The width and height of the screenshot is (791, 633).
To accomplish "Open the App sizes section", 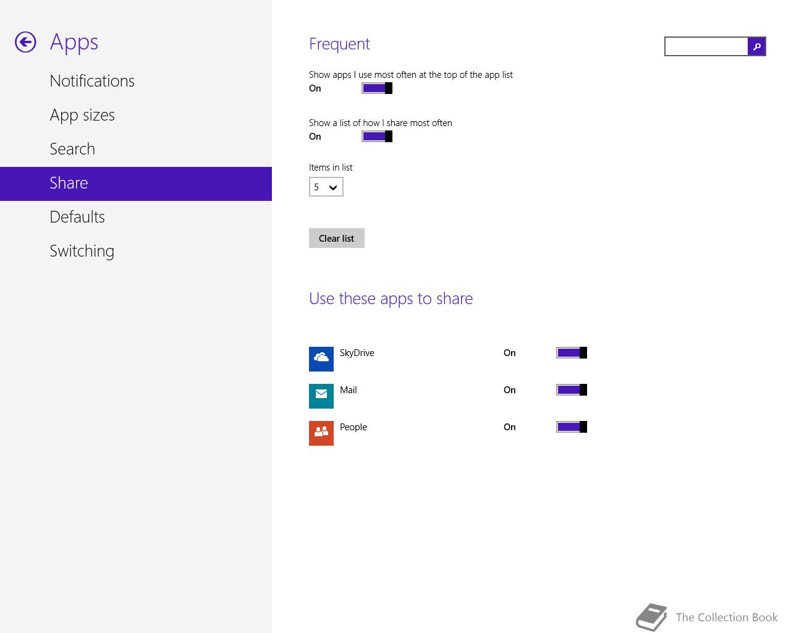I will coord(136,115).
